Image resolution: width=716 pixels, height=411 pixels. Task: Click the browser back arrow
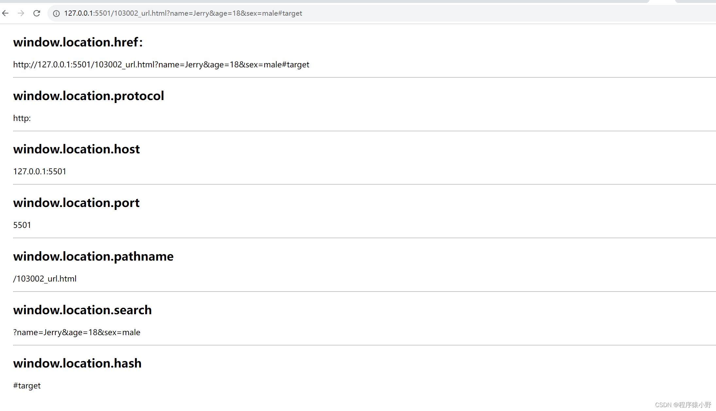[x=6, y=13]
